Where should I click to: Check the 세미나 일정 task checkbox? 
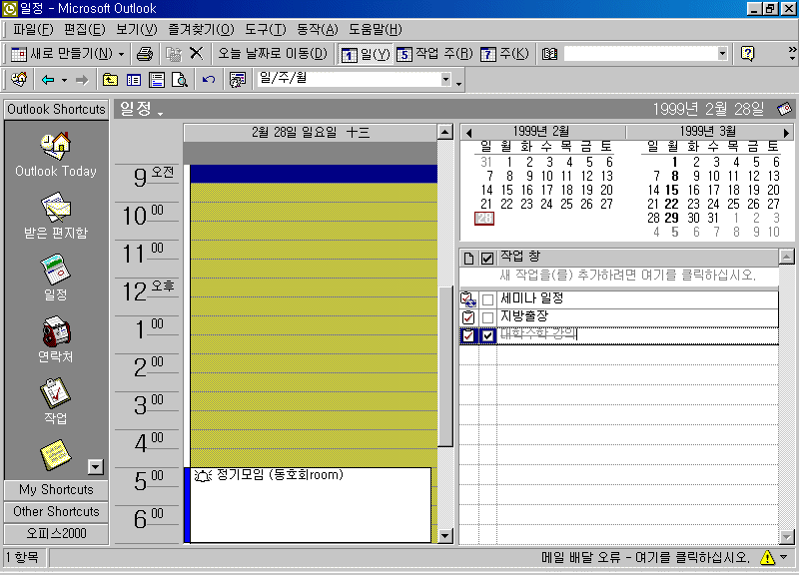pyautogui.click(x=487, y=299)
